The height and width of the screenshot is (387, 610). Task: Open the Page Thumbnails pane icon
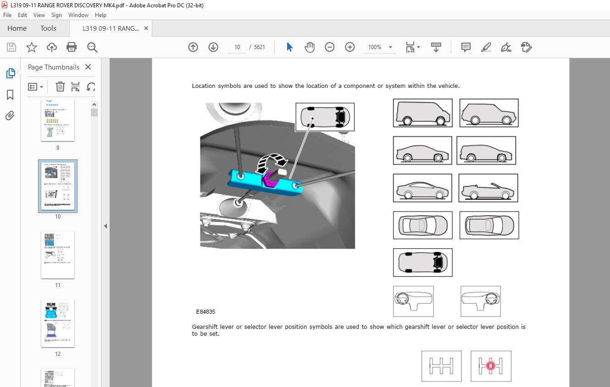(x=10, y=73)
